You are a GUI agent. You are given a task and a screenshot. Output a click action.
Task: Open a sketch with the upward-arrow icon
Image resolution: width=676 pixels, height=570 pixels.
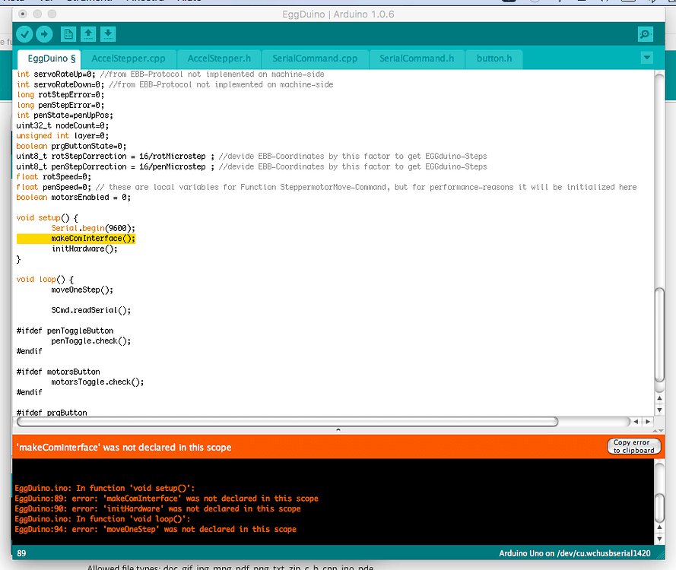point(87,33)
